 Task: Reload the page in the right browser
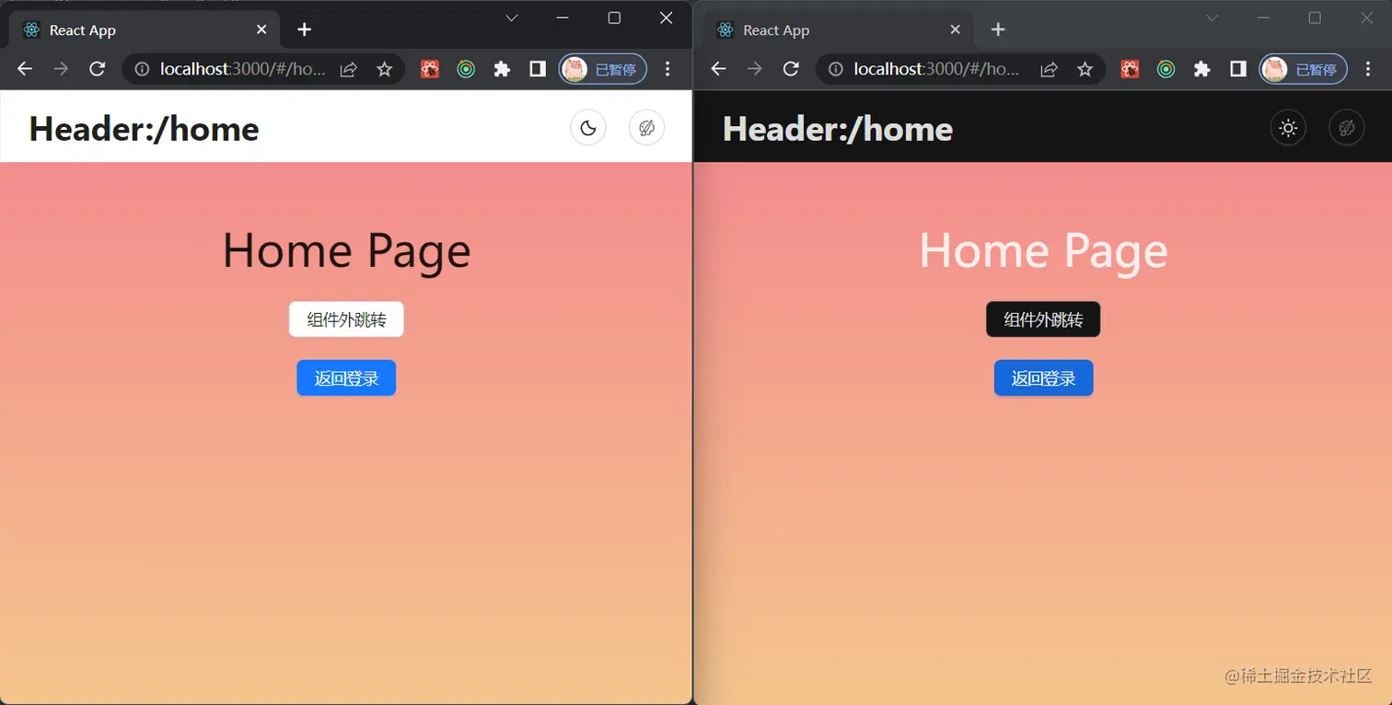tap(790, 69)
